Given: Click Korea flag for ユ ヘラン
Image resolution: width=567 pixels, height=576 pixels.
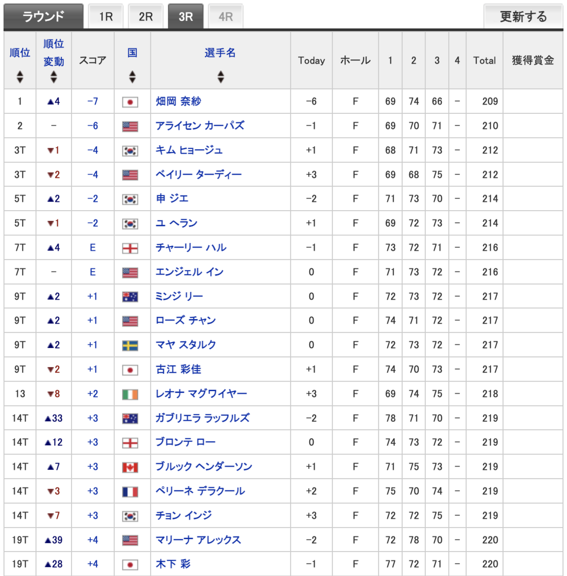Looking at the screenshot, I should (130, 224).
